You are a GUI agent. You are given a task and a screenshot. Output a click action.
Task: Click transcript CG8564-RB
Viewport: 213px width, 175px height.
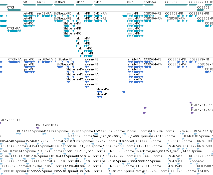pyautogui.click(x=152, y=13)
